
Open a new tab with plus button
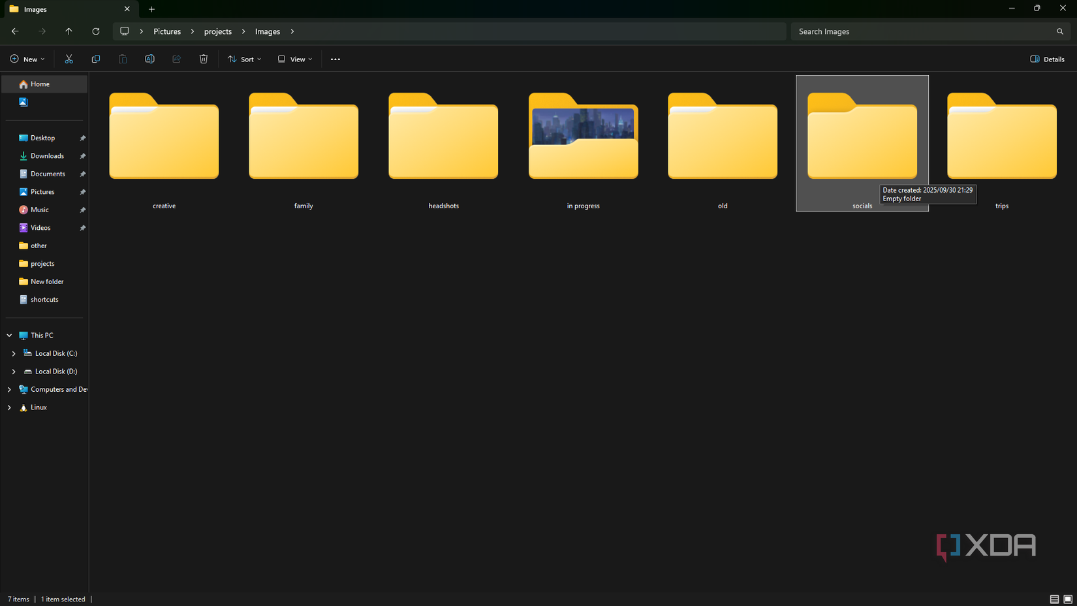pyautogui.click(x=151, y=9)
